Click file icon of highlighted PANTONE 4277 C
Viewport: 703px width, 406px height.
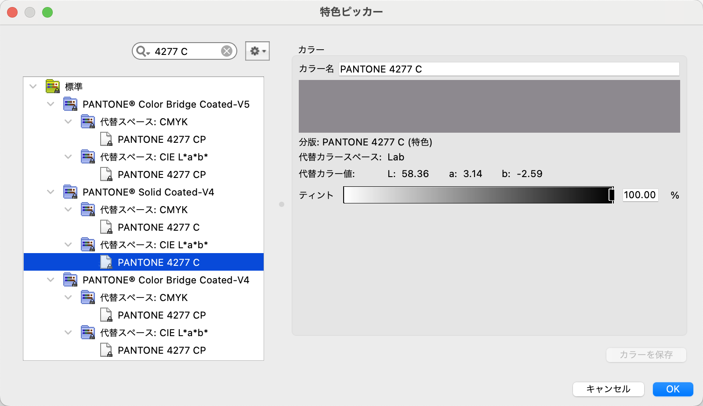pos(106,262)
